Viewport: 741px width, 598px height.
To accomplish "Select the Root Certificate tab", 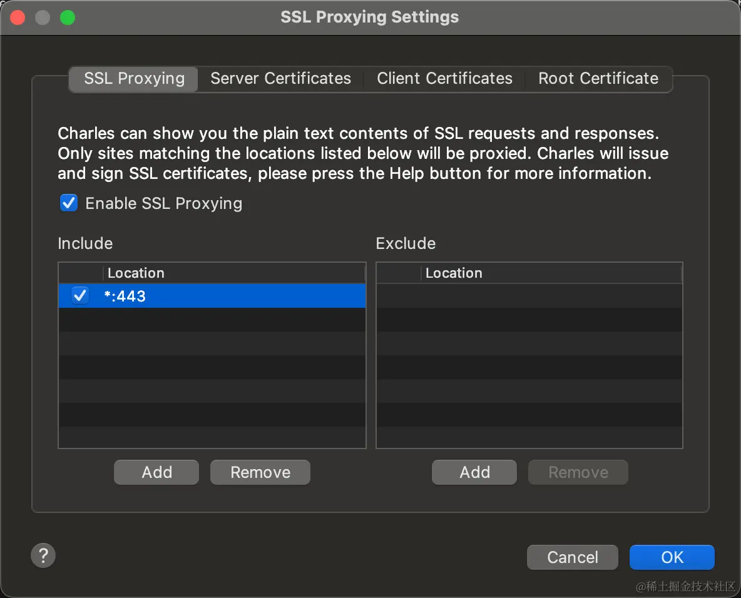I will (x=598, y=78).
